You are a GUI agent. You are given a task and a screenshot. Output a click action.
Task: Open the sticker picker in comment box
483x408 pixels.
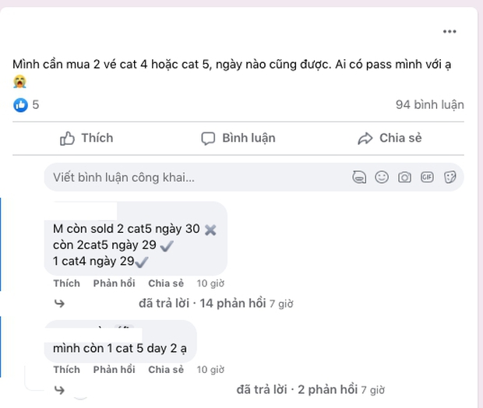[x=450, y=178]
